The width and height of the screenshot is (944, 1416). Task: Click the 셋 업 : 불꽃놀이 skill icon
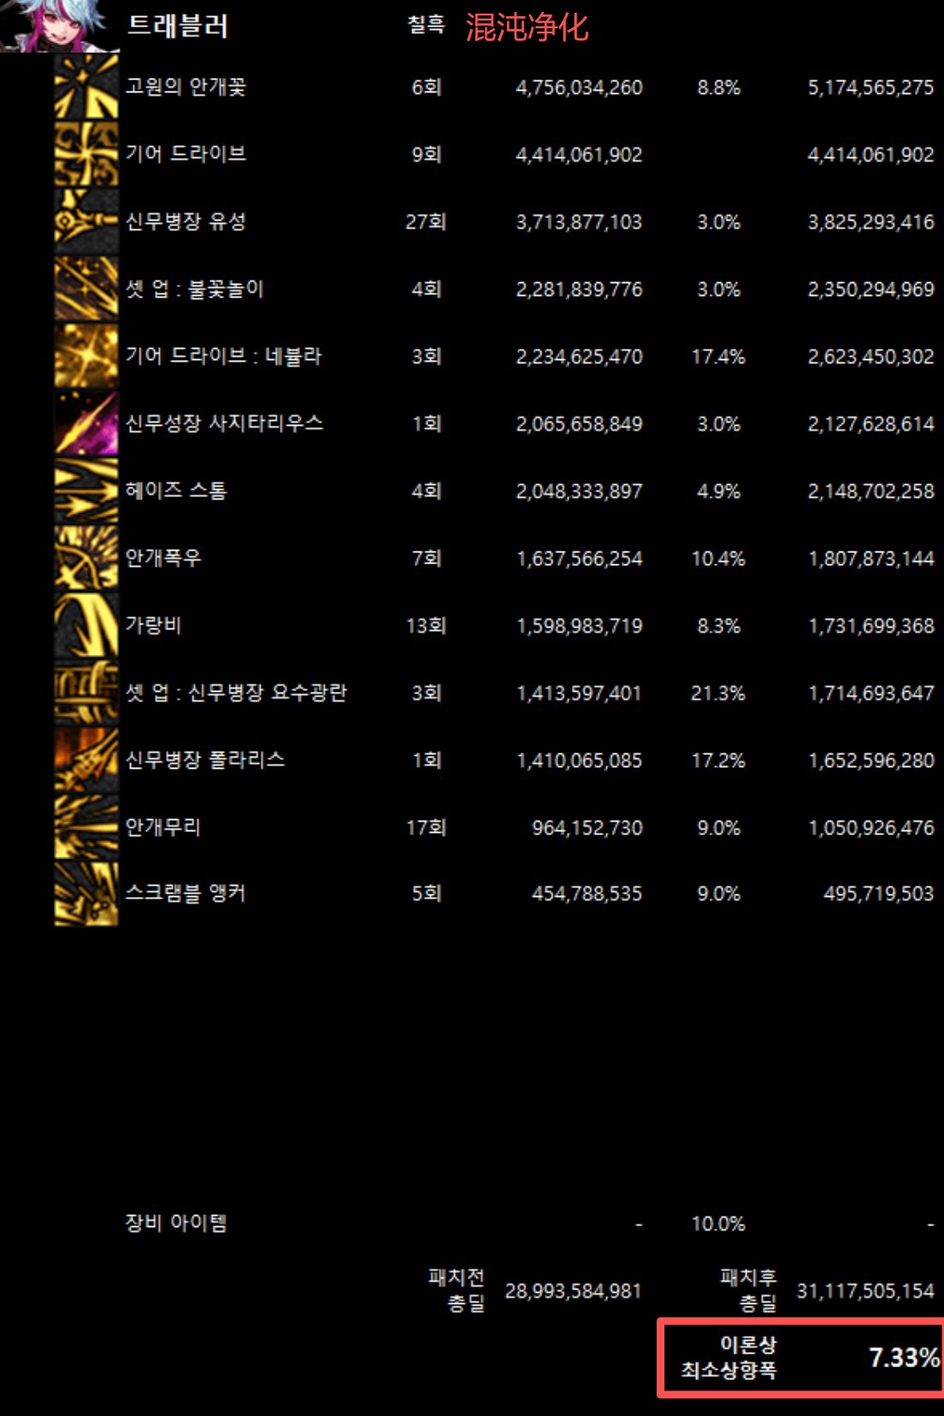(86, 289)
